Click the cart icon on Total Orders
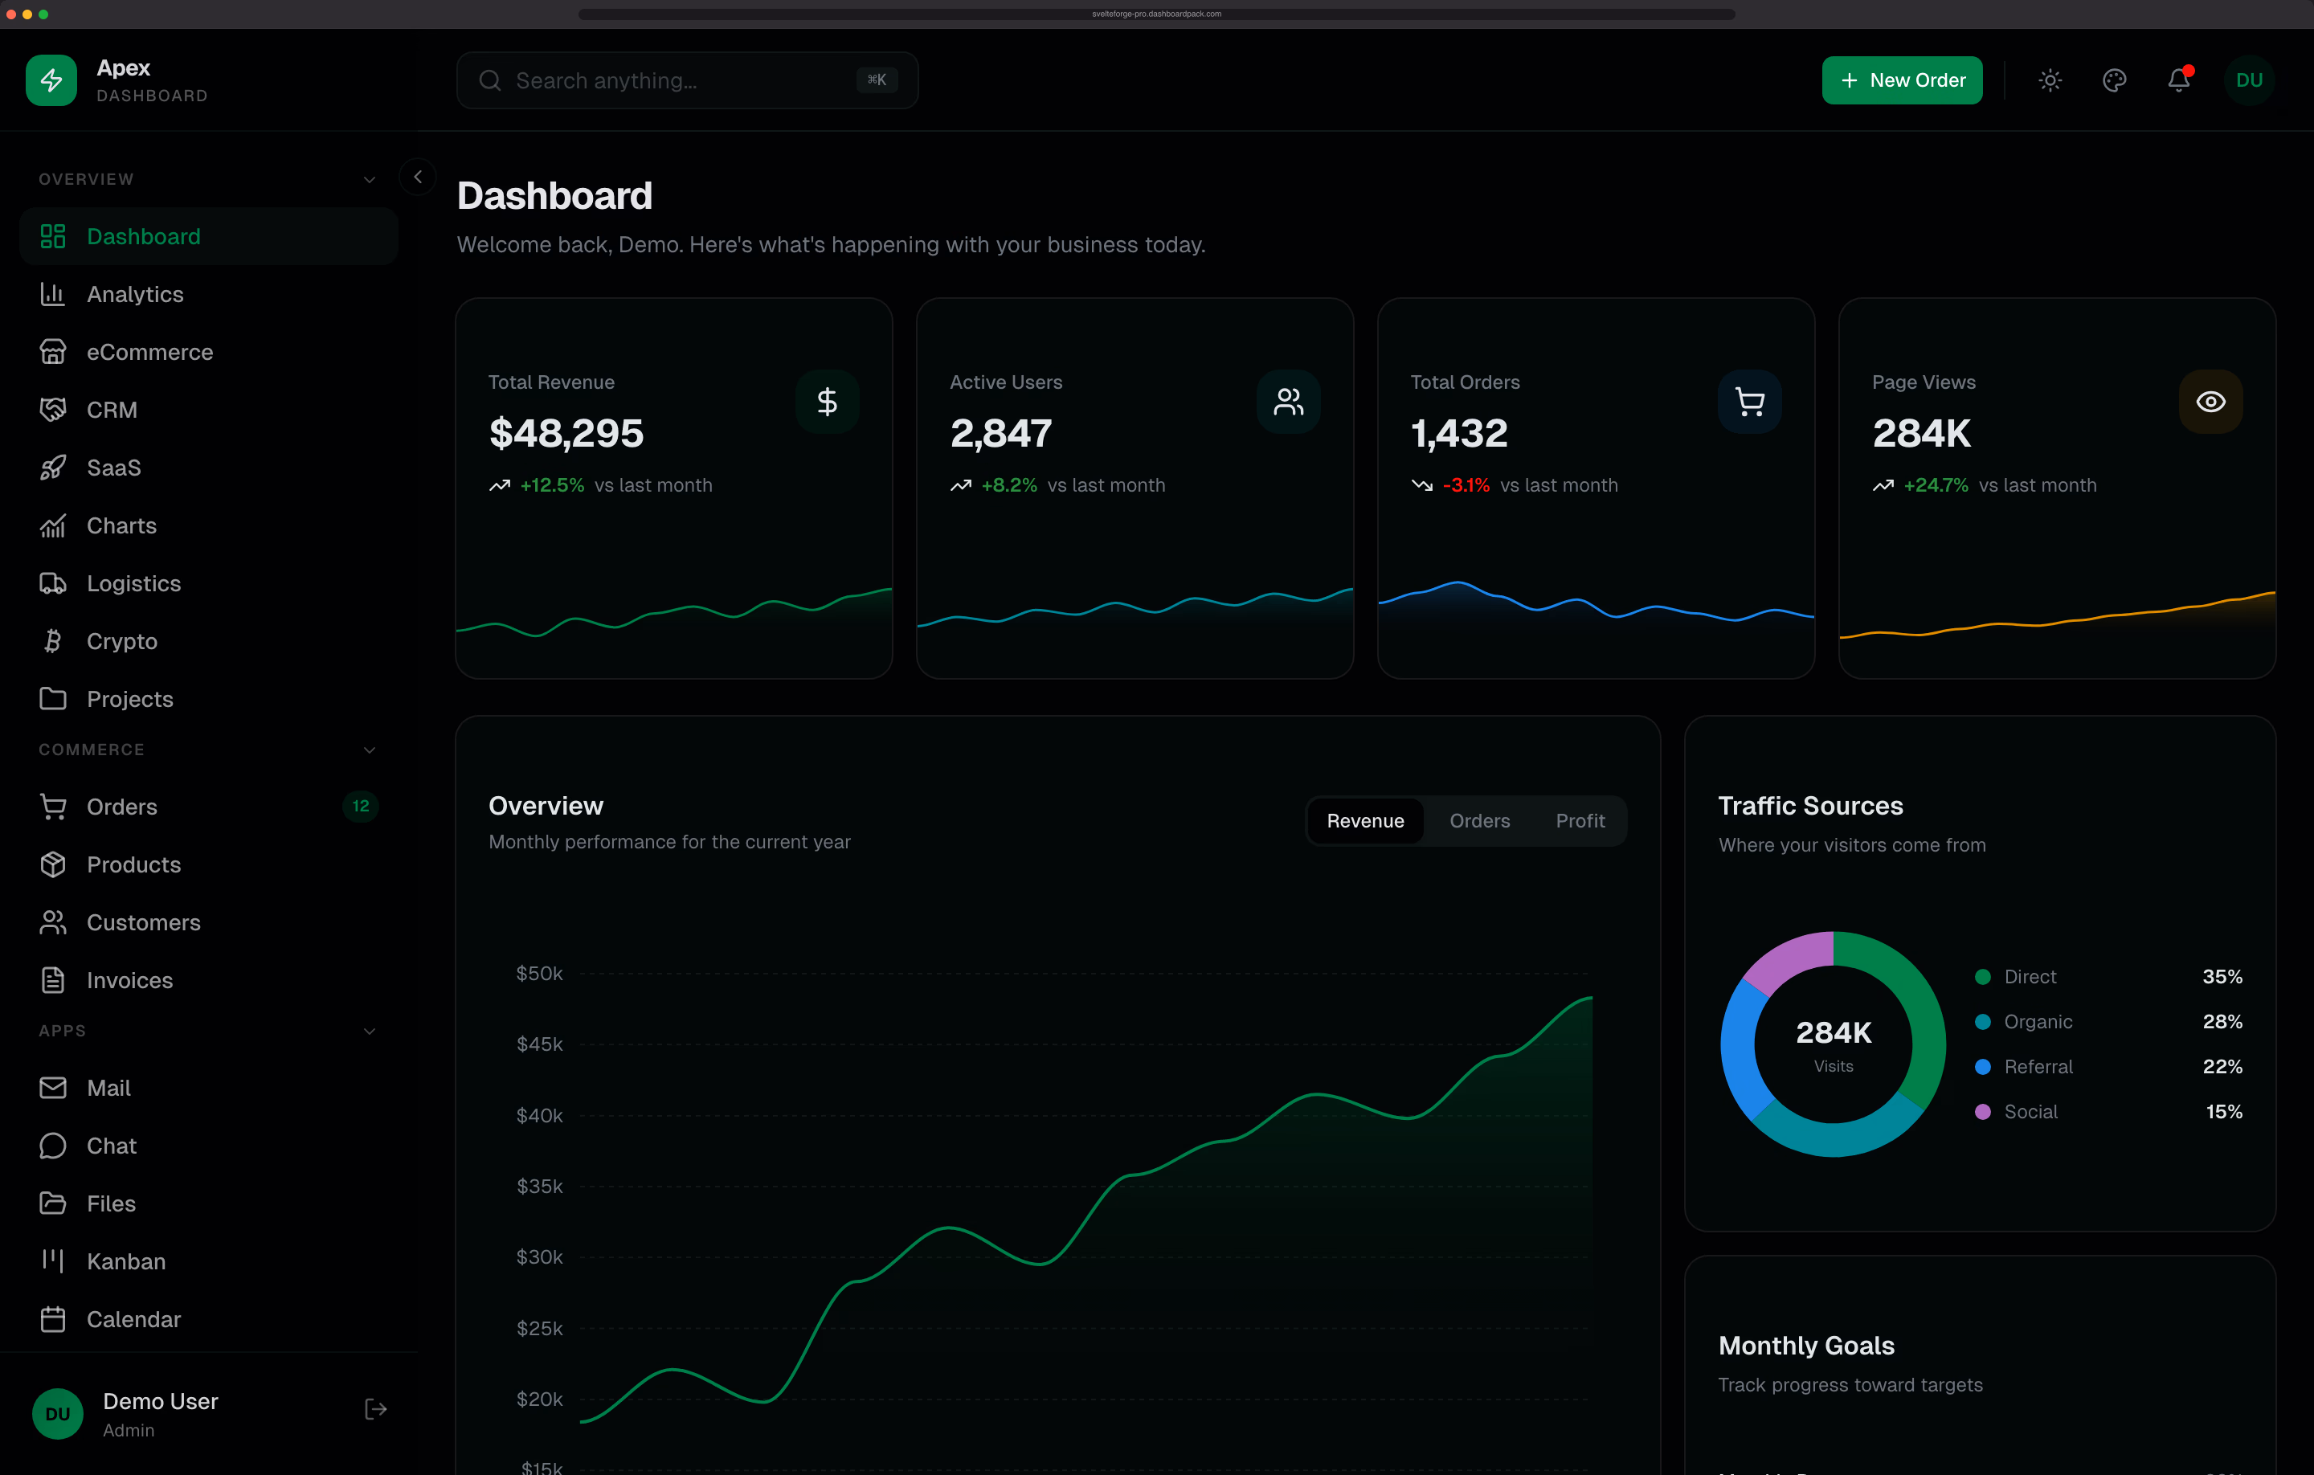The image size is (2314, 1475). (x=1749, y=402)
